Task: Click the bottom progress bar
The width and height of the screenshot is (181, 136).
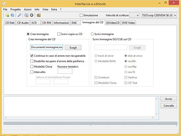Action: click(x=90, y=123)
